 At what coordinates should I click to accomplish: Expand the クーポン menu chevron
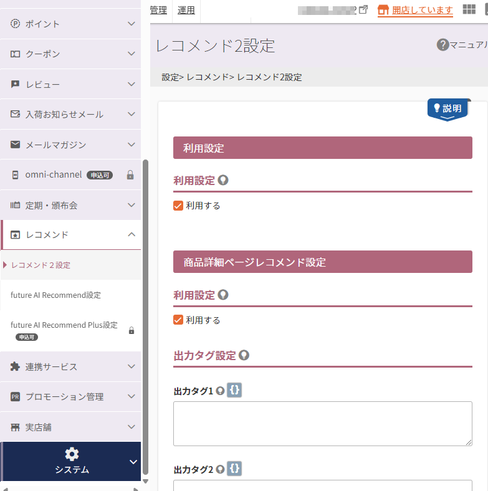click(x=132, y=54)
